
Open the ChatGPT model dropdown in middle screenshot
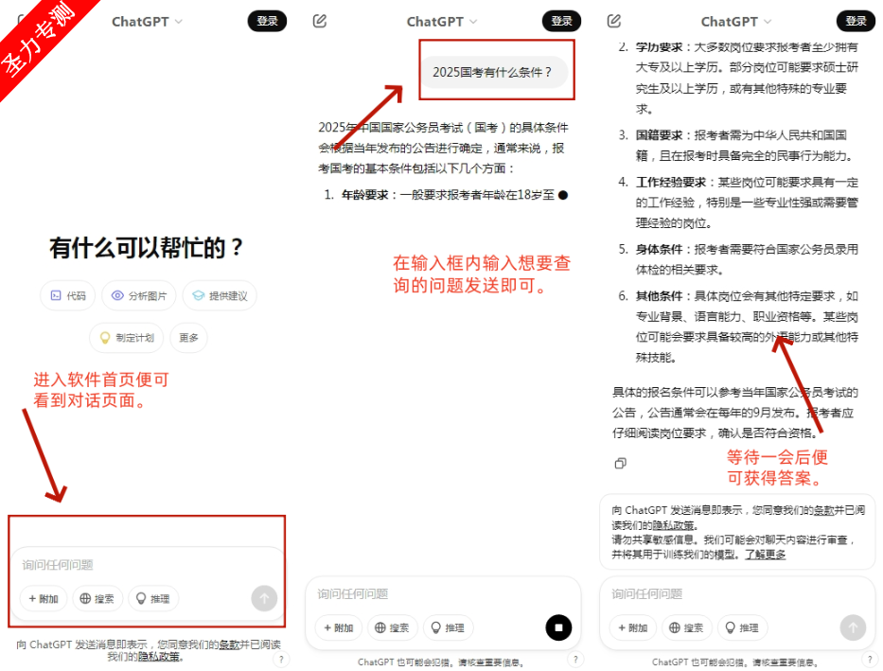441,22
